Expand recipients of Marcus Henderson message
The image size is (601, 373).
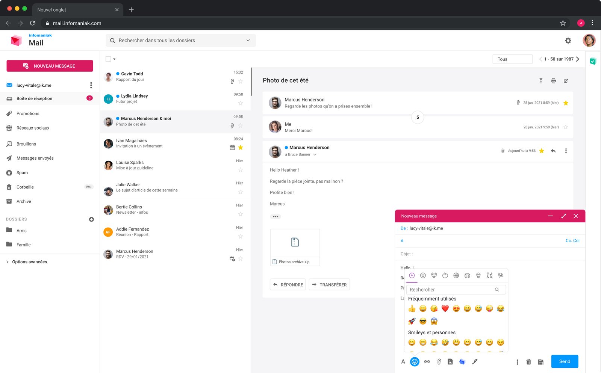315,154
